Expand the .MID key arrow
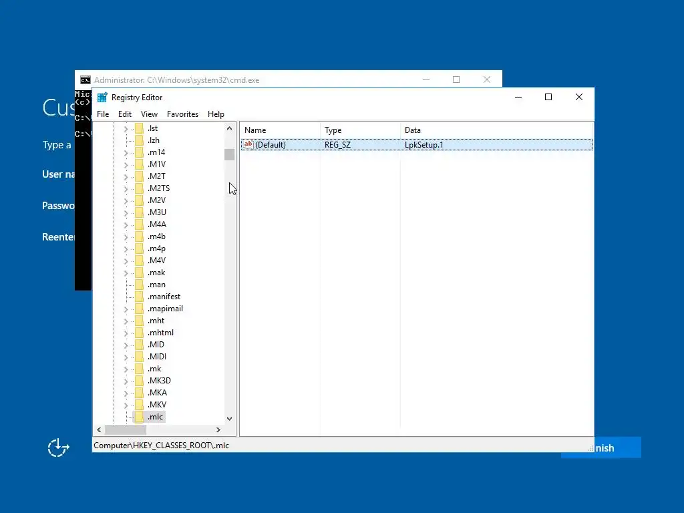 pos(126,345)
